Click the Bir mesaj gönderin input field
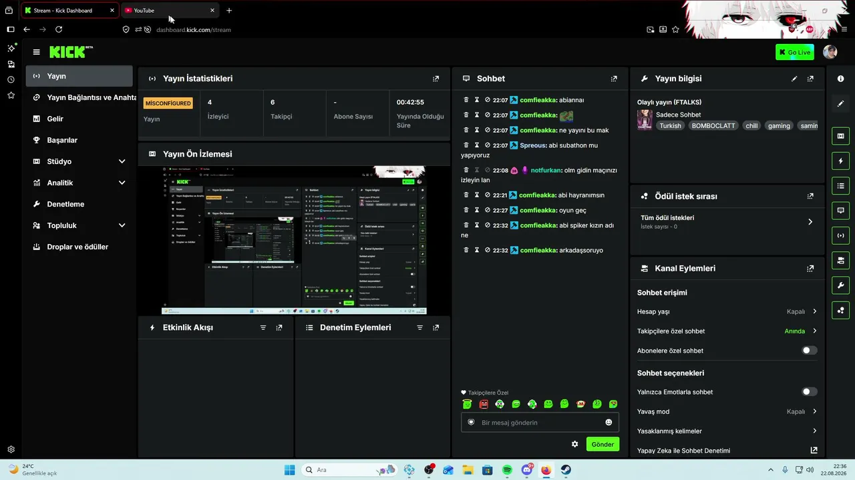This screenshot has height=480, width=855. tap(540, 423)
